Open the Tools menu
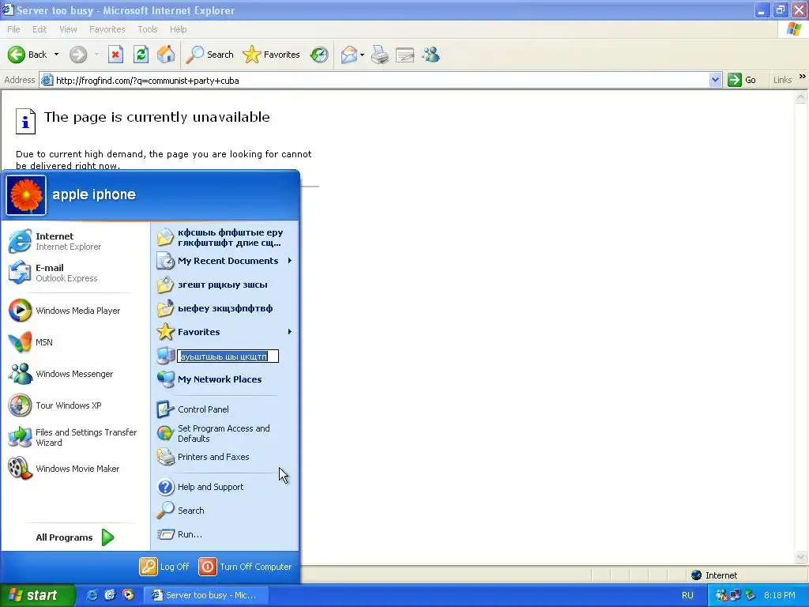809x607 pixels. pos(148,29)
